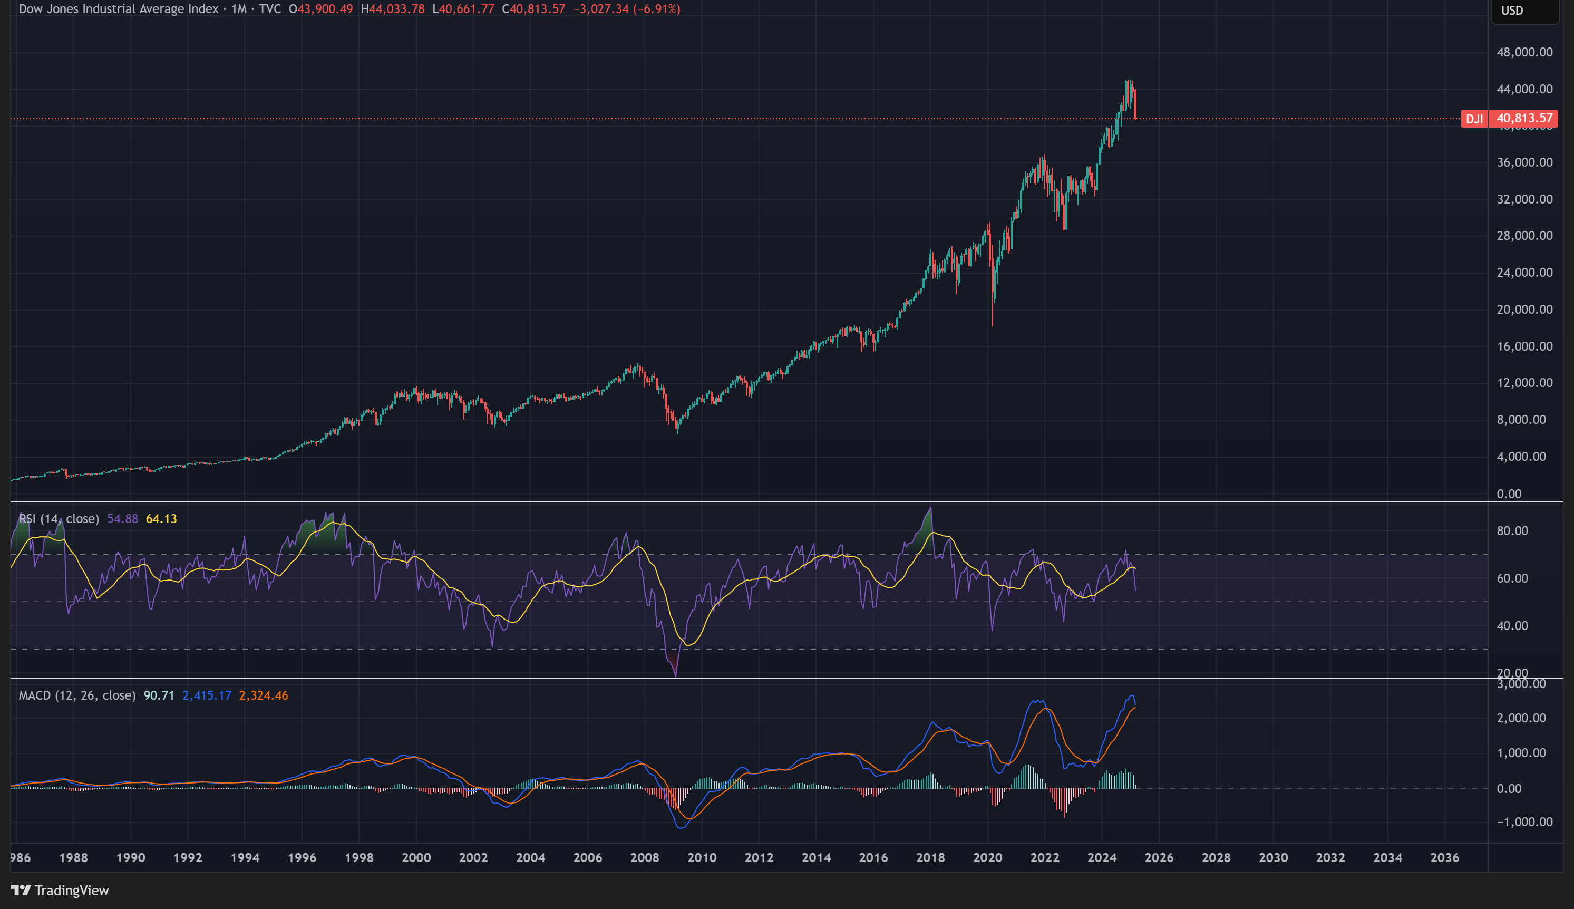Image resolution: width=1574 pixels, height=909 pixels.
Task: Click the 44,000.00 price axis label
Action: tap(1524, 89)
